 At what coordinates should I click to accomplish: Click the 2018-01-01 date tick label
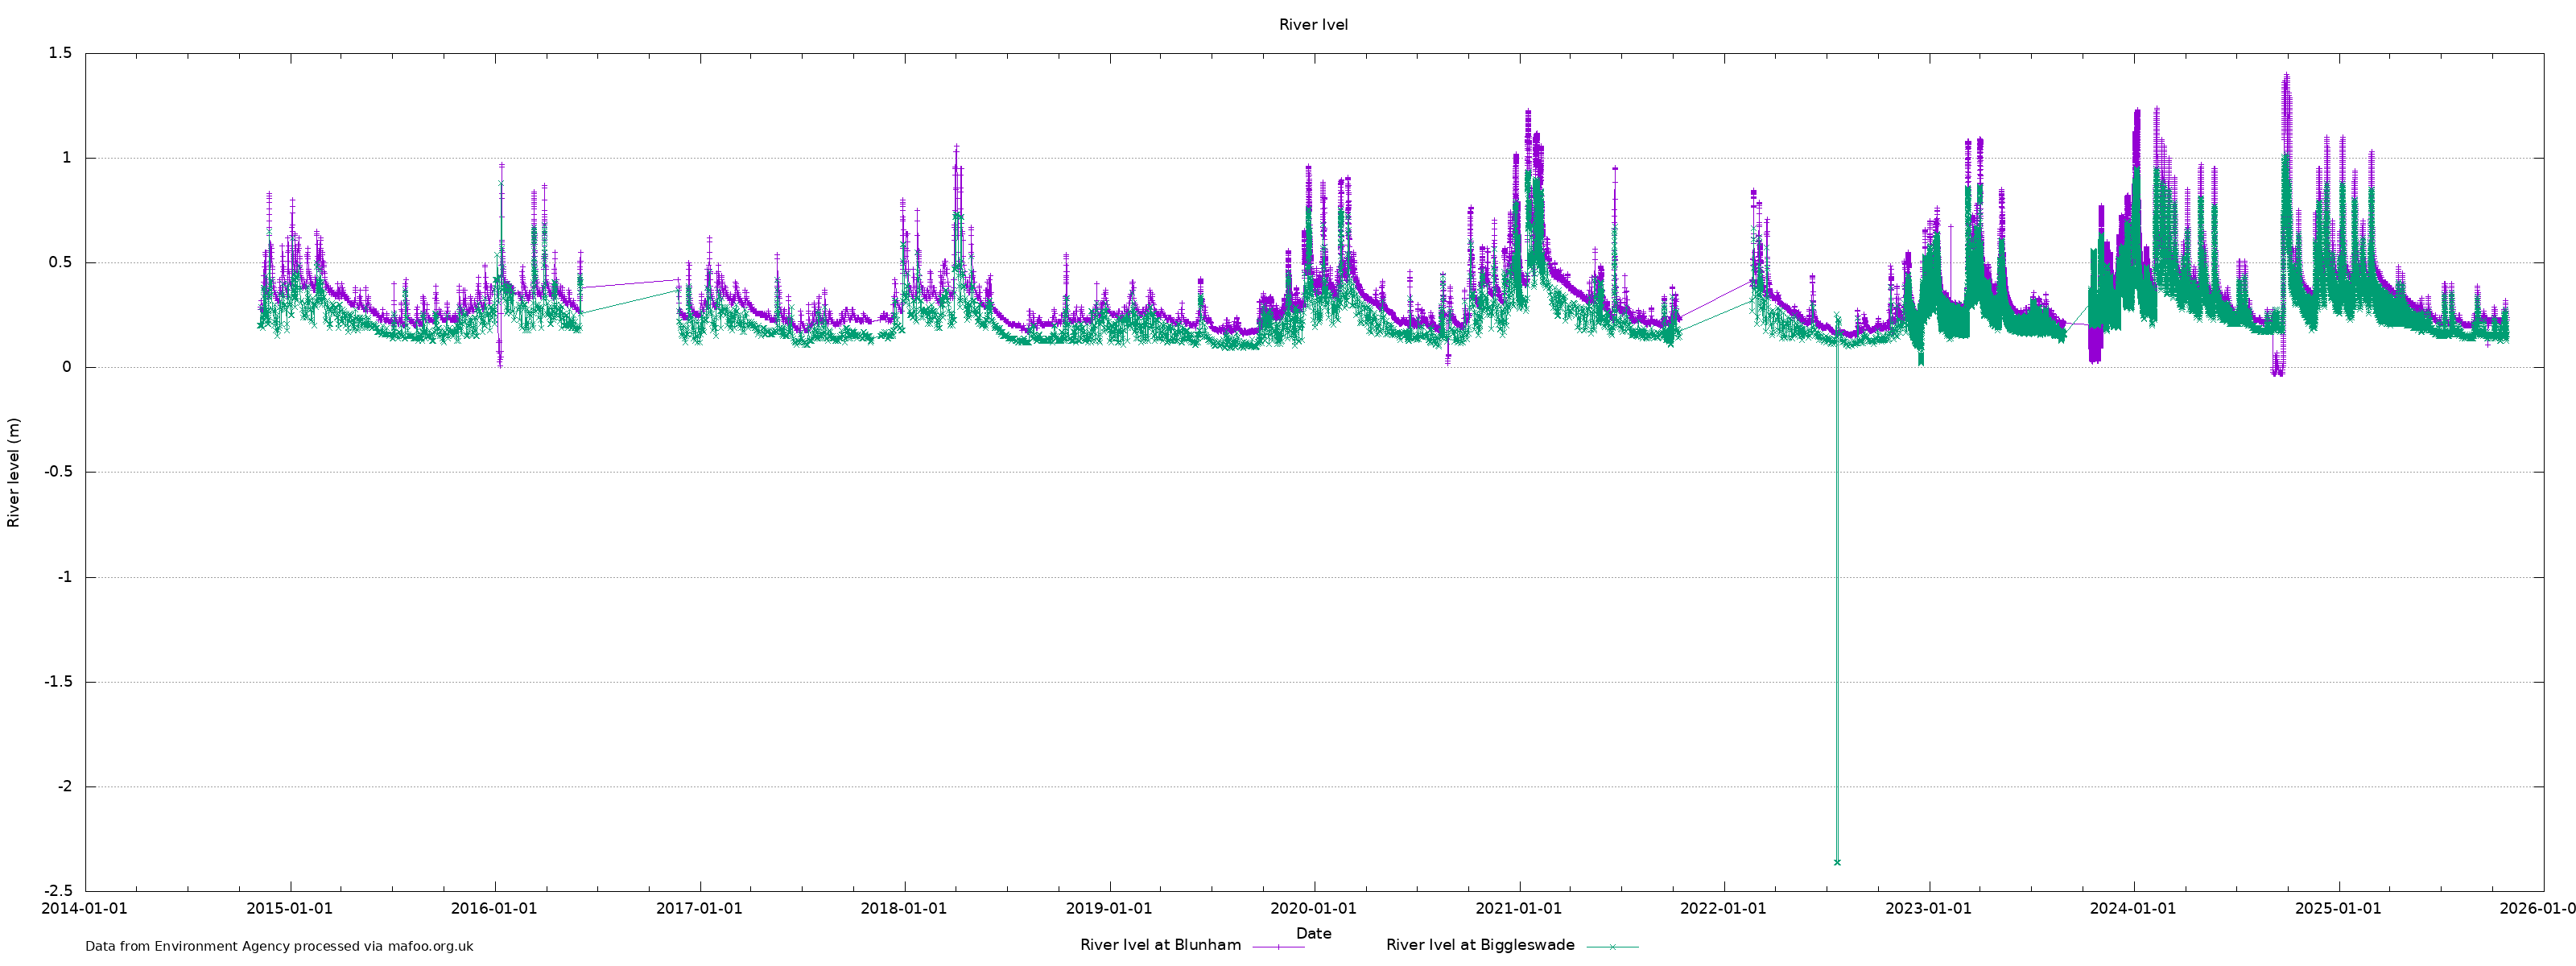pos(904,909)
